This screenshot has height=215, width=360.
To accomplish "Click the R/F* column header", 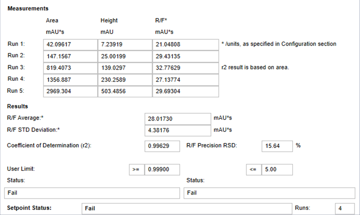I will (x=161, y=20).
